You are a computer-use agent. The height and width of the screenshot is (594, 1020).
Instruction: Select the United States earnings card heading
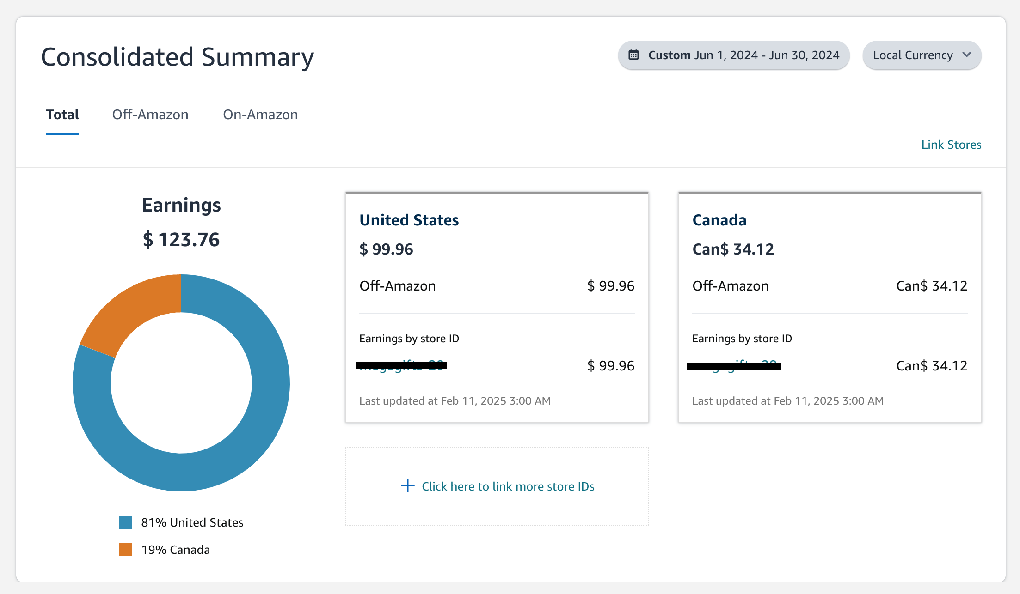[x=409, y=220]
